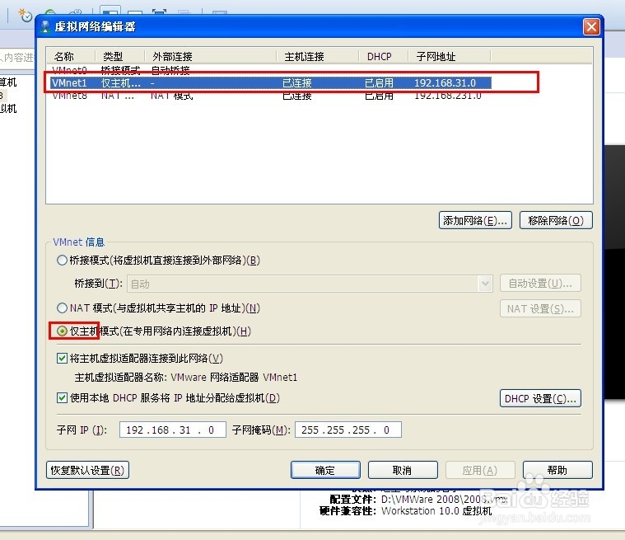
Task: Confirm with the 确定 button
Action: pos(325,470)
